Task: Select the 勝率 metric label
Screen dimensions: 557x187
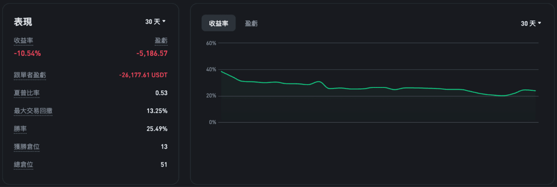Action: pyautogui.click(x=20, y=129)
